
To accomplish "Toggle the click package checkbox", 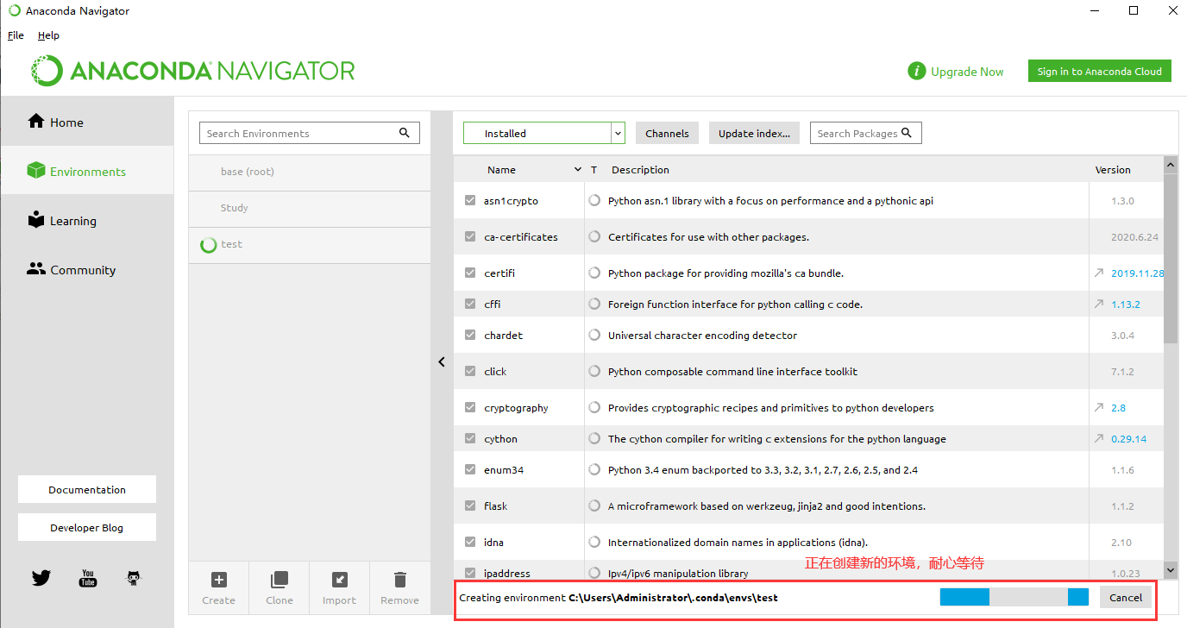I will click(x=470, y=371).
